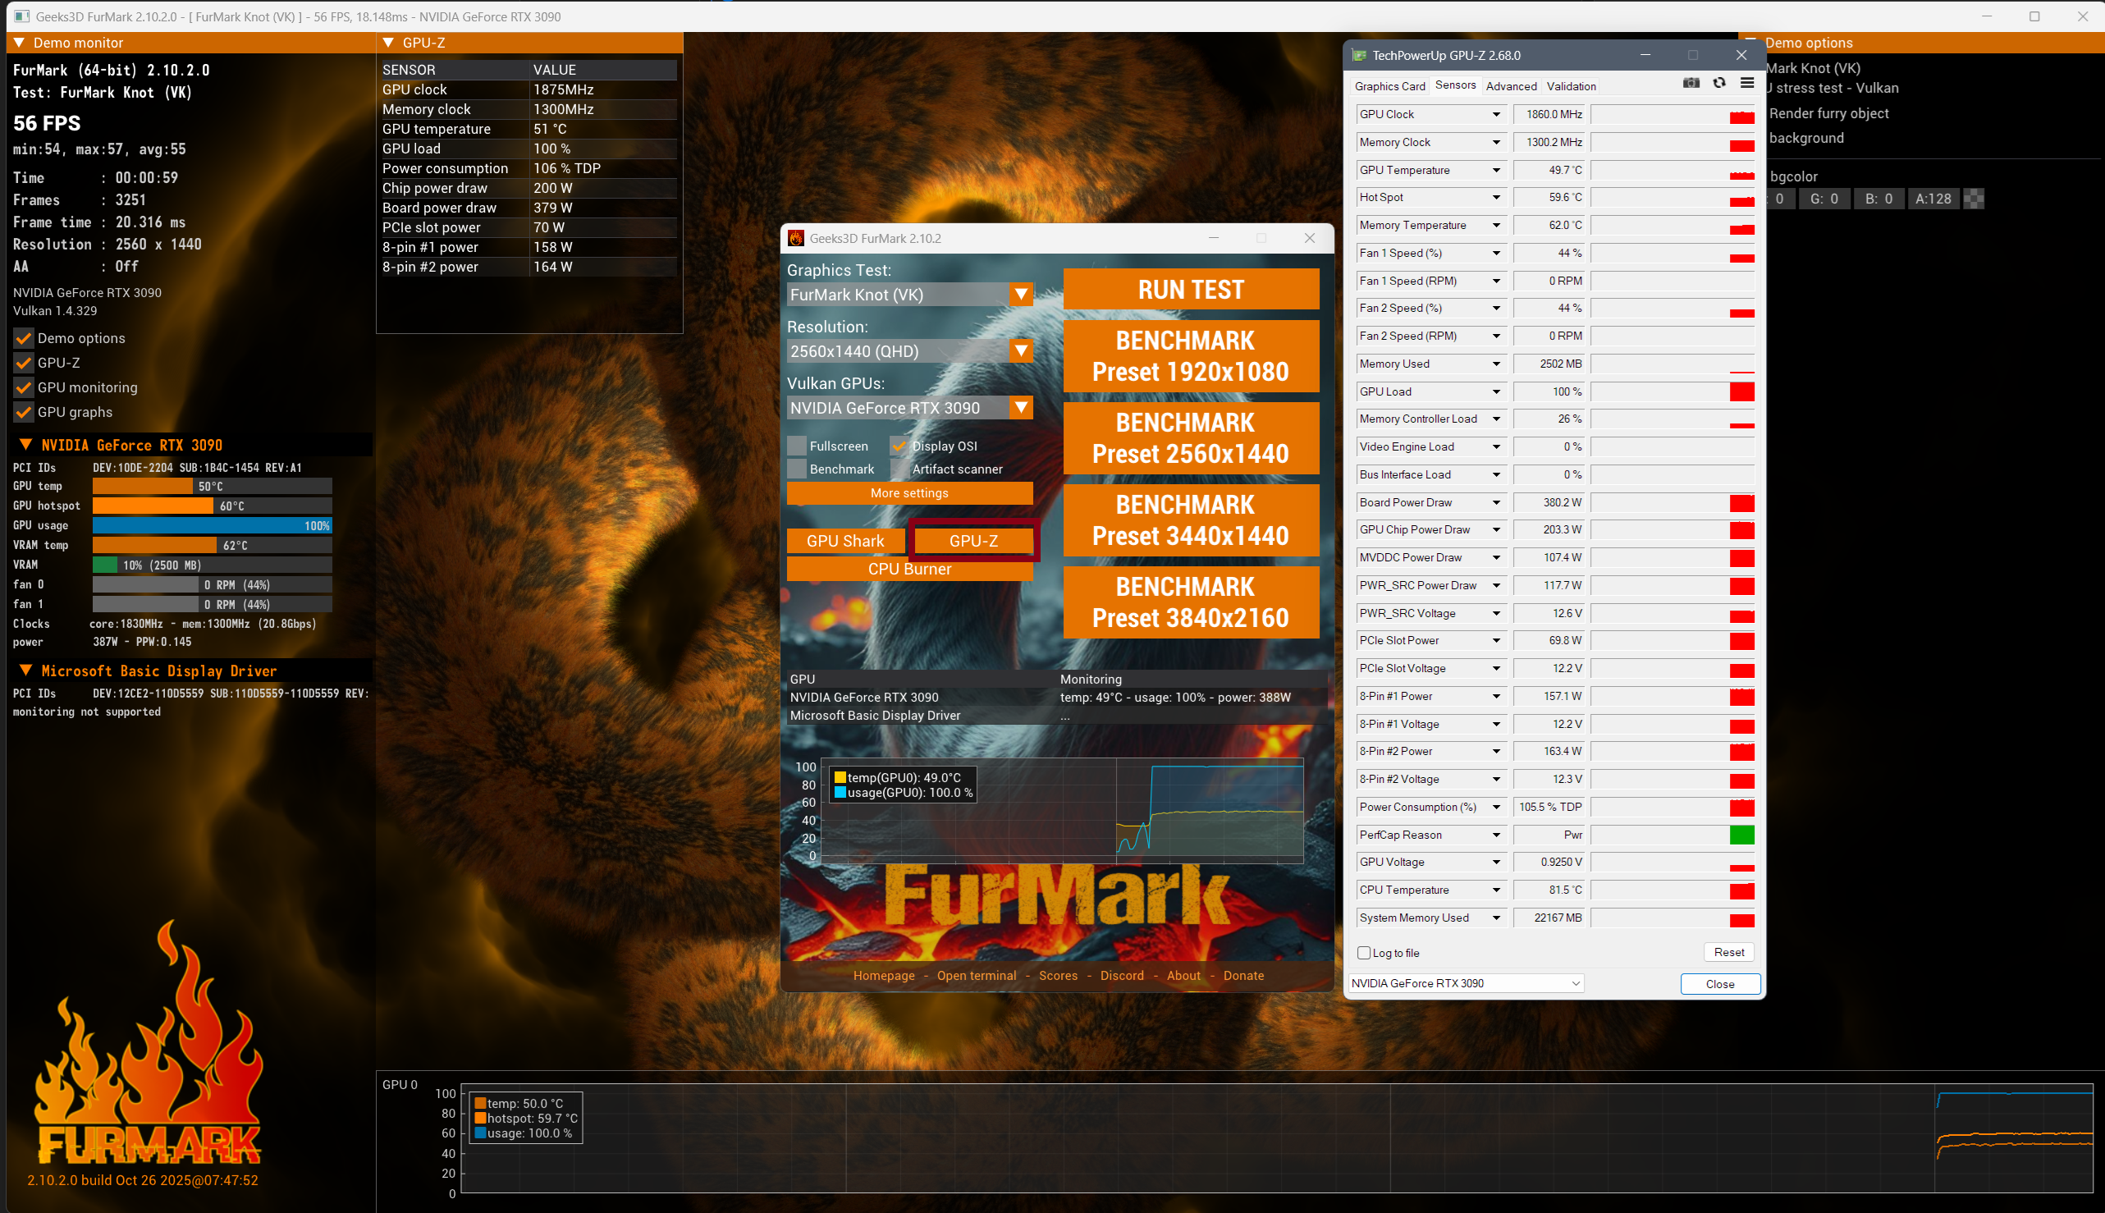
Task: Click the refresh icon in TechPowerUp GPU-Z
Action: (x=1719, y=84)
